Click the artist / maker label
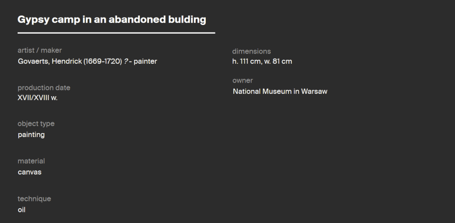455x223 pixels. (40, 50)
